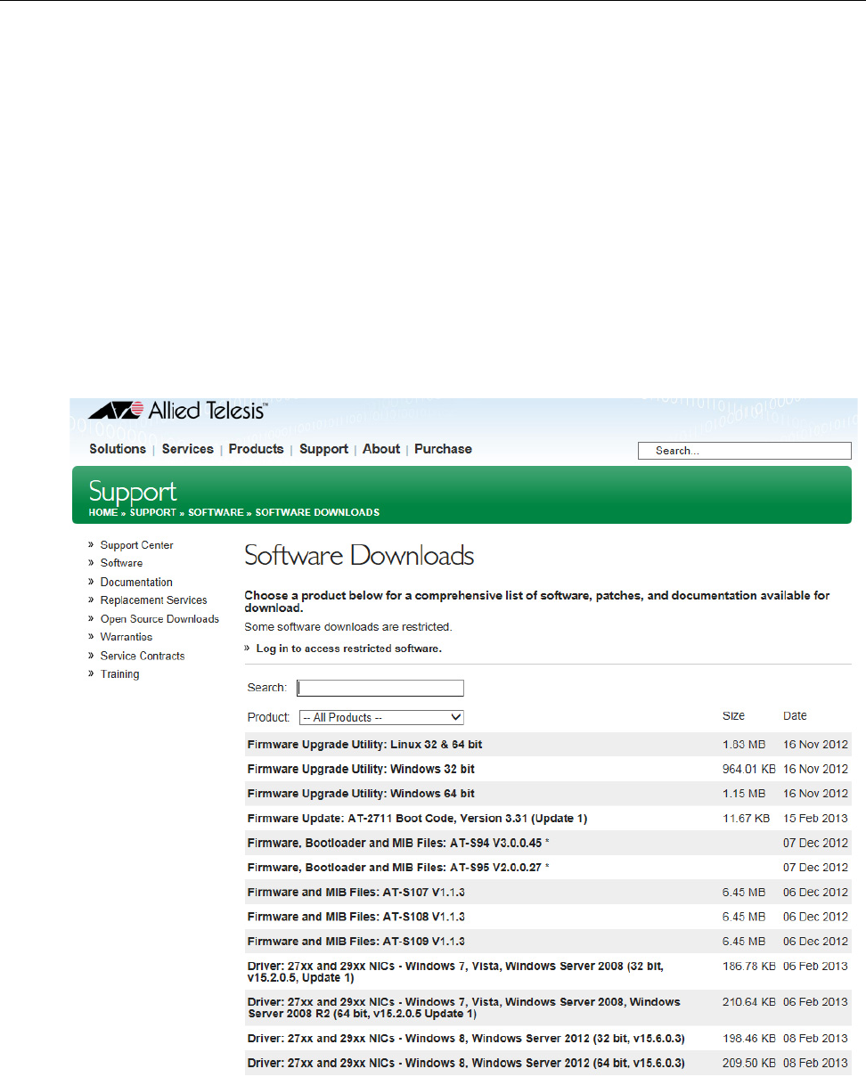Viewport: 866px width, 1077px height.
Task: Open Windows 7 32 bit v15.2.0.5 driver
Action: (455, 972)
